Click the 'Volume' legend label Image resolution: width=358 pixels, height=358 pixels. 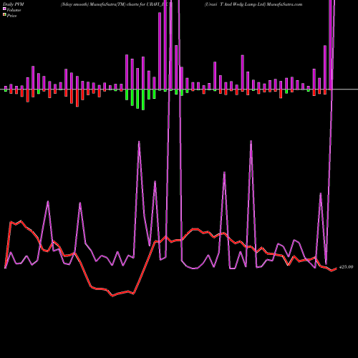[14, 10]
